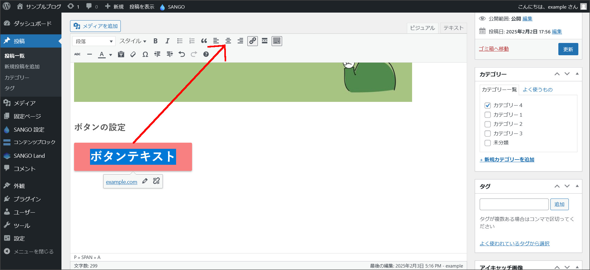Insert a blockquote
The height and width of the screenshot is (270, 590).
[x=204, y=41]
